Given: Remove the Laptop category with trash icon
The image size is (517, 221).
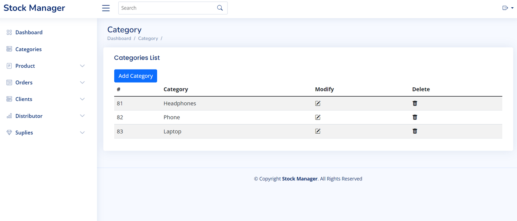Looking at the screenshot, I should (415, 131).
